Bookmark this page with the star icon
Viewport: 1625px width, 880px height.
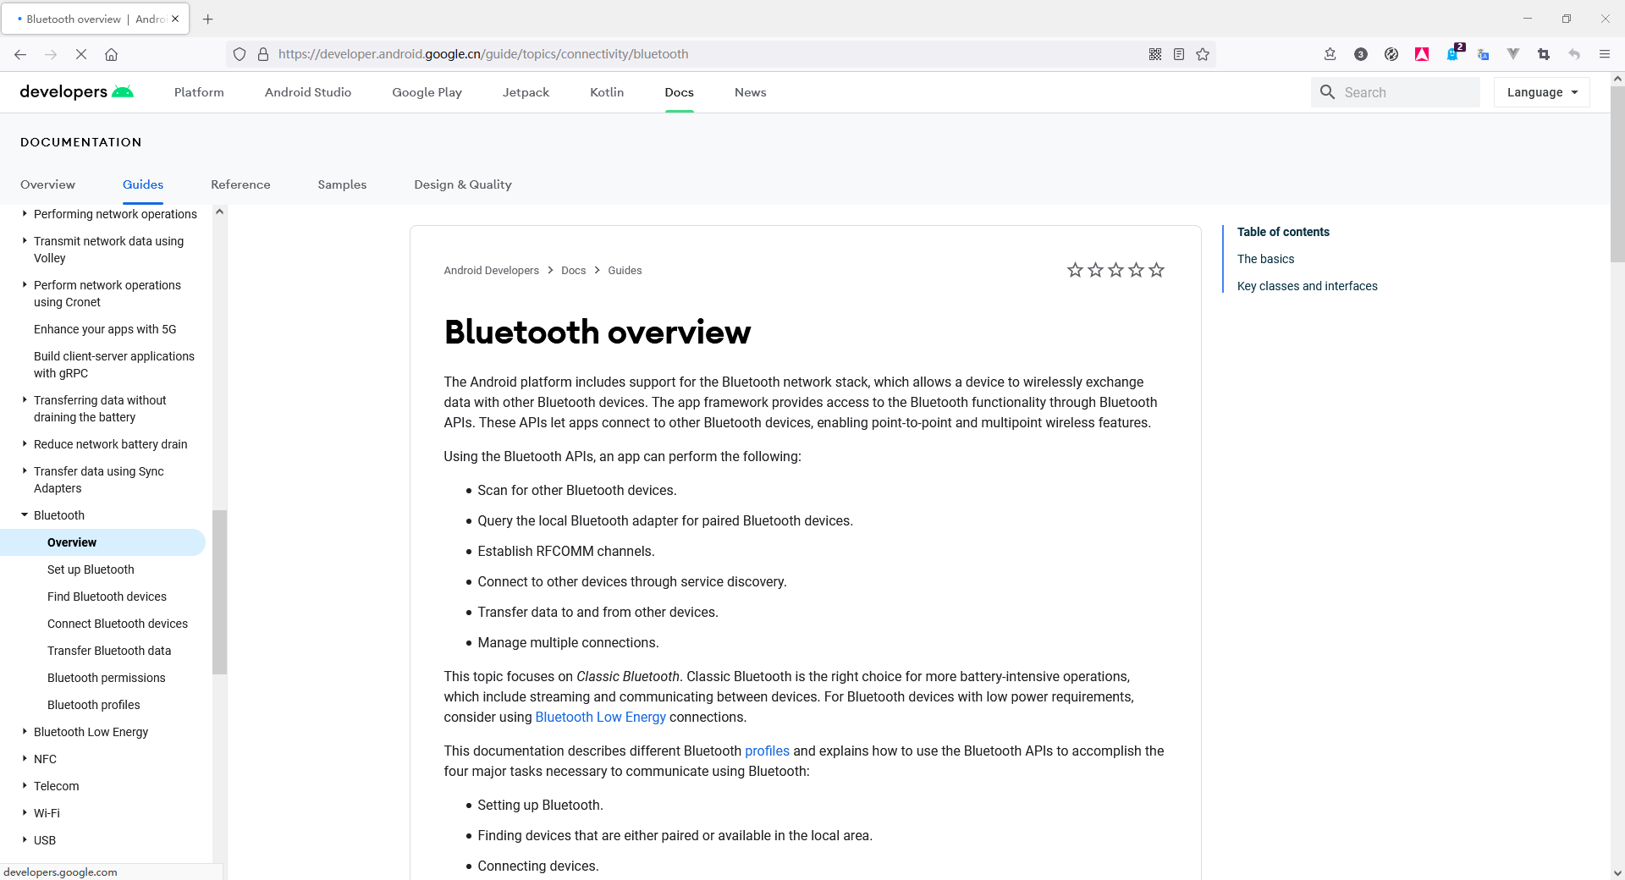click(1203, 54)
